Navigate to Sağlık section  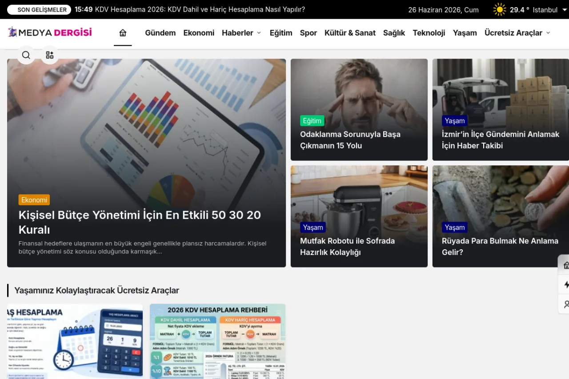pos(394,33)
